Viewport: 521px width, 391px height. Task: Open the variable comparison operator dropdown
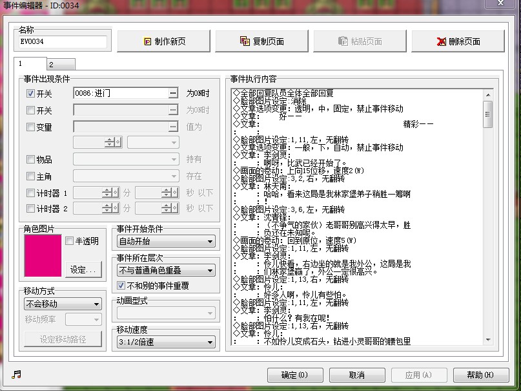(x=153, y=142)
